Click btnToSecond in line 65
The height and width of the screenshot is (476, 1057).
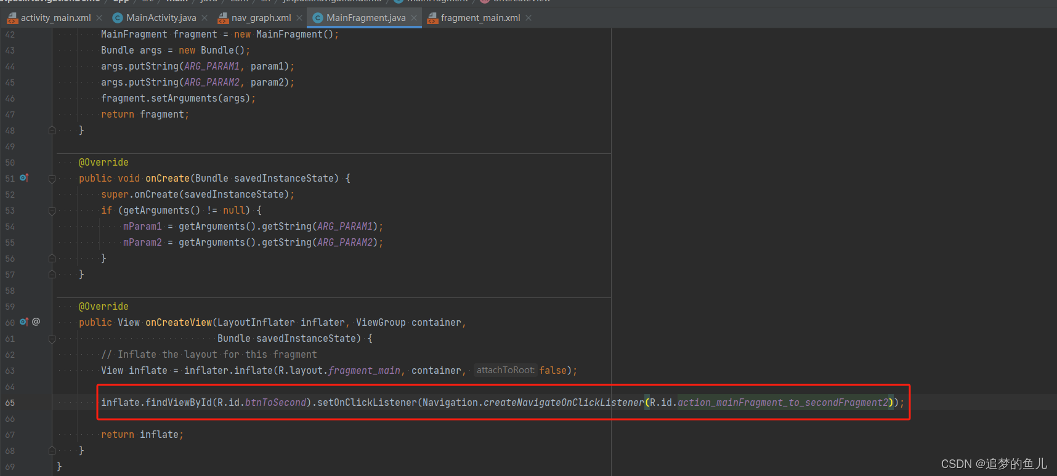[275, 402]
